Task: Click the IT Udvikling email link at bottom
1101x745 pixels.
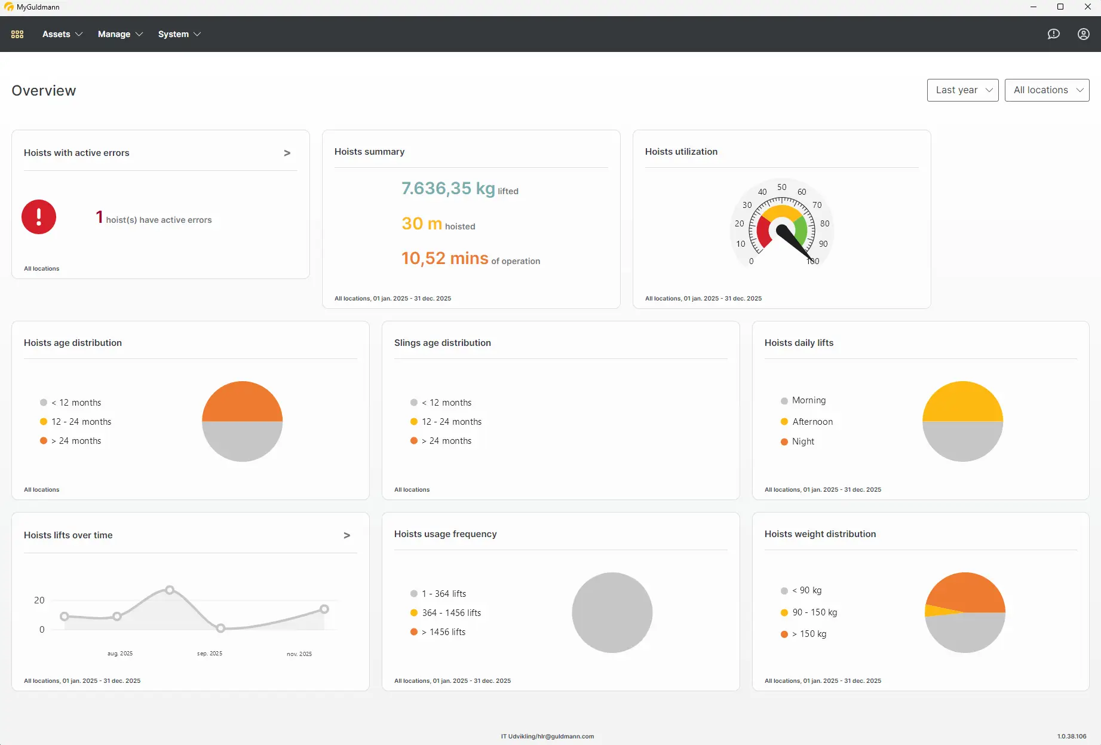Action: tap(547, 736)
